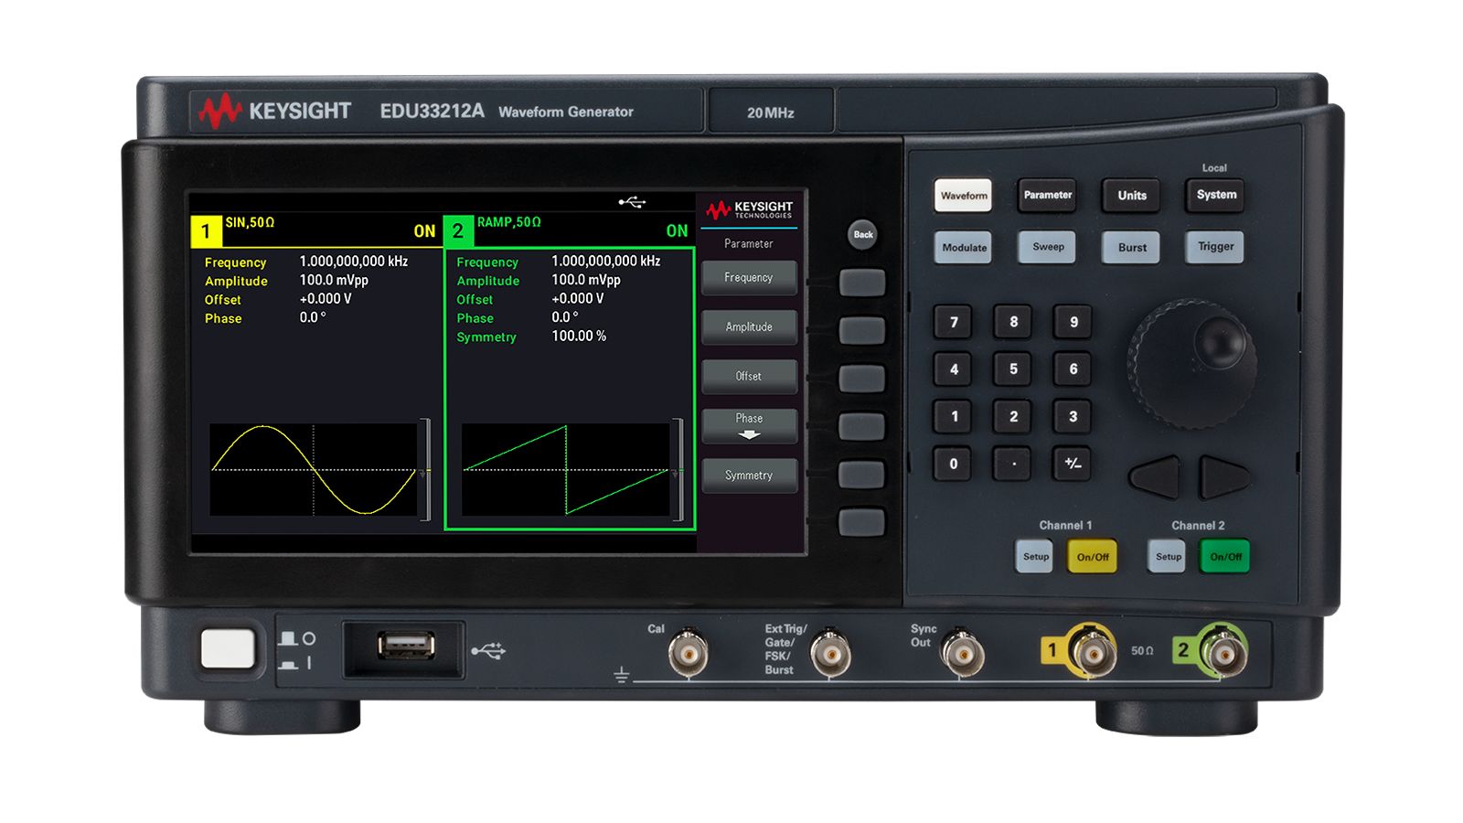Click the RAMP,50Ω label of channel 2
The width and height of the screenshot is (1463, 823).
click(509, 222)
